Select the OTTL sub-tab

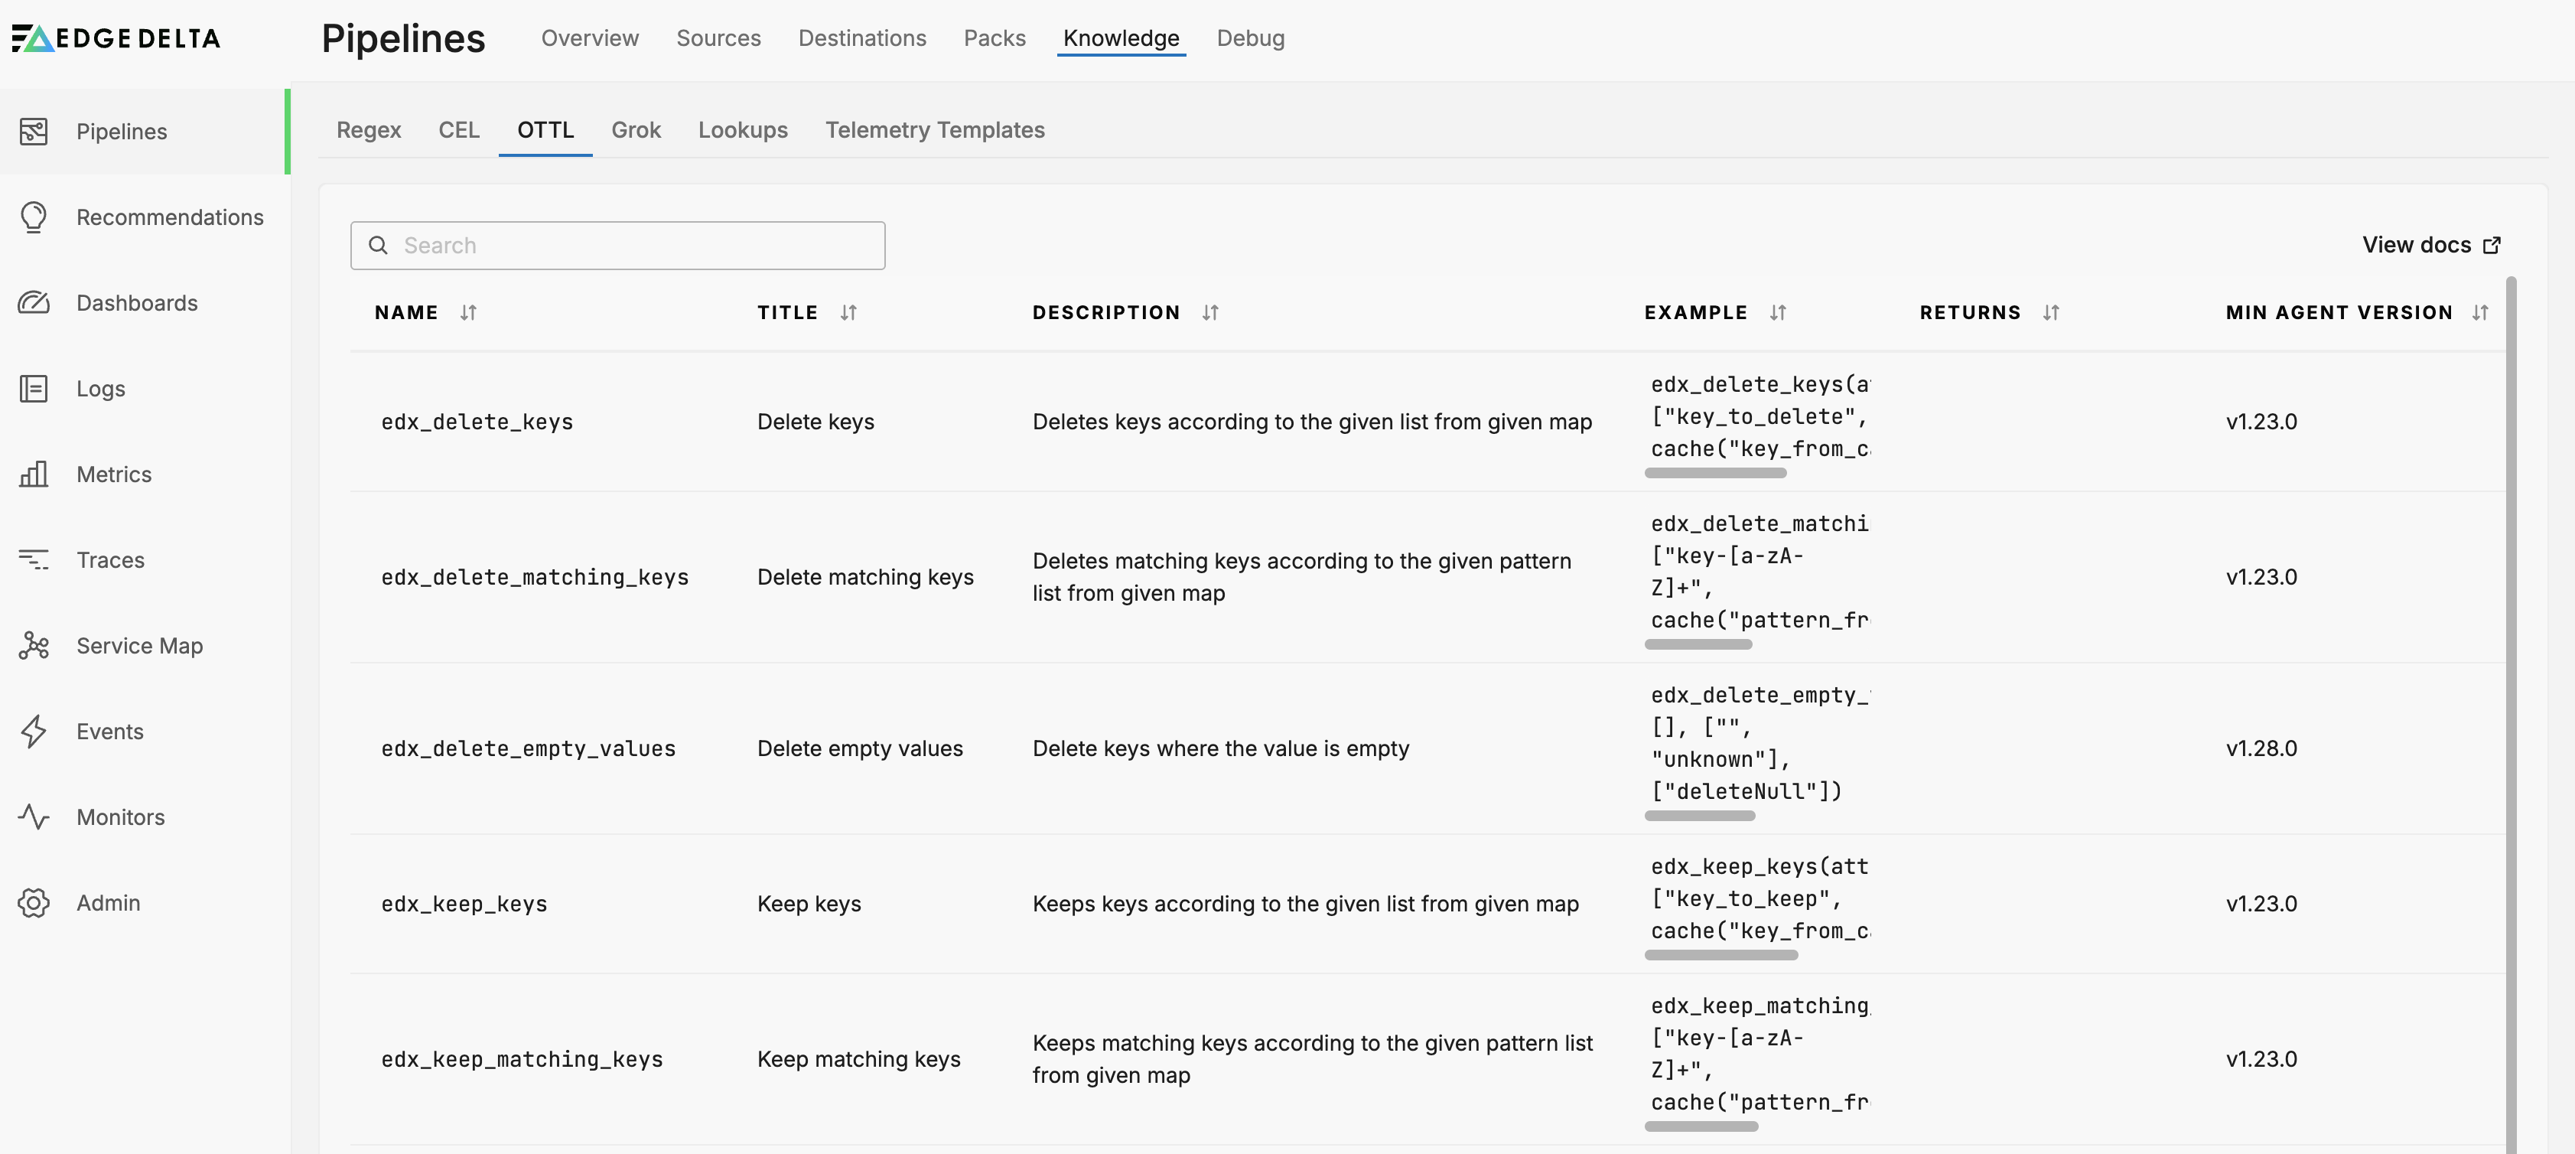(545, 130)
